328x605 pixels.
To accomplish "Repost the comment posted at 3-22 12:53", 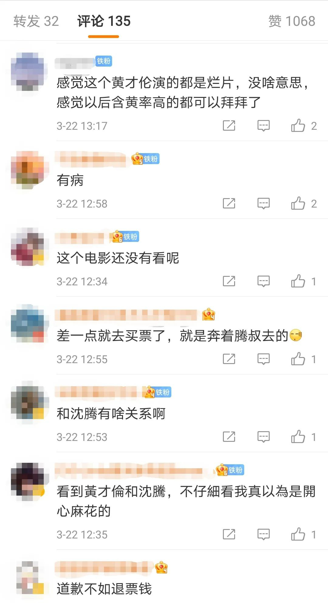I will (x=229, y=437).
